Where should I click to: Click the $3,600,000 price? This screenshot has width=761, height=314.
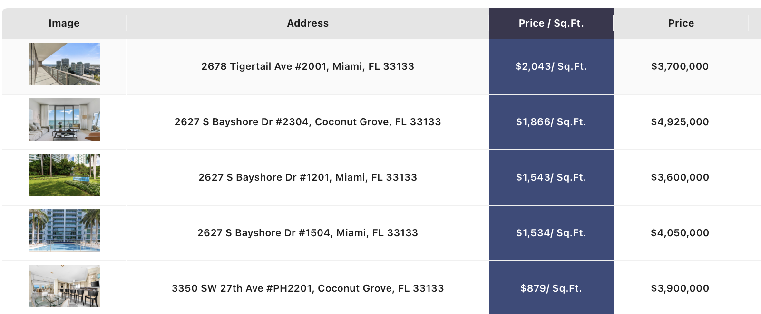(x=680, y=177)
